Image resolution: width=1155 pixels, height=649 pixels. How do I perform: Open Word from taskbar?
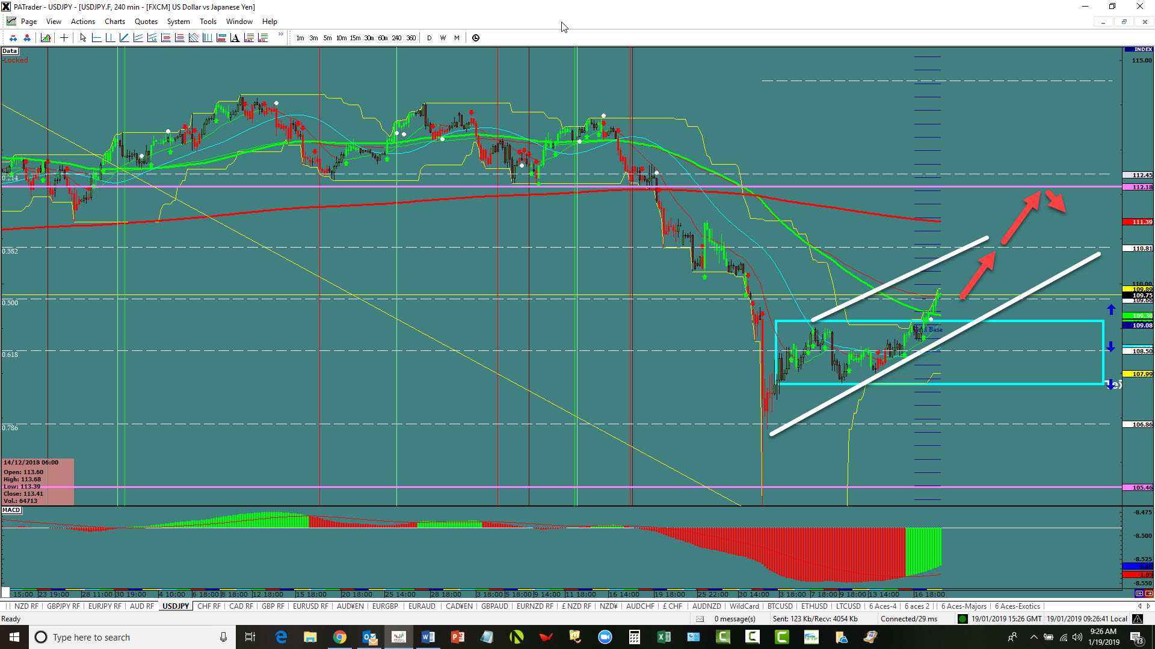tap(428, 637)
